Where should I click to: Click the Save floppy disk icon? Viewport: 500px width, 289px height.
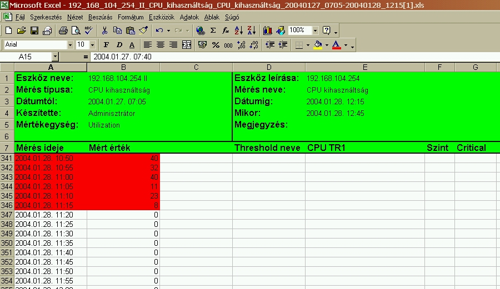[34, 31]
